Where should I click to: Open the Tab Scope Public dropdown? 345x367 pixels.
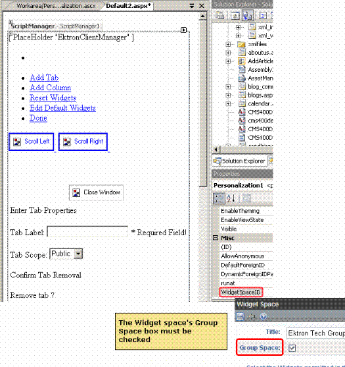(x=78, y=254)
